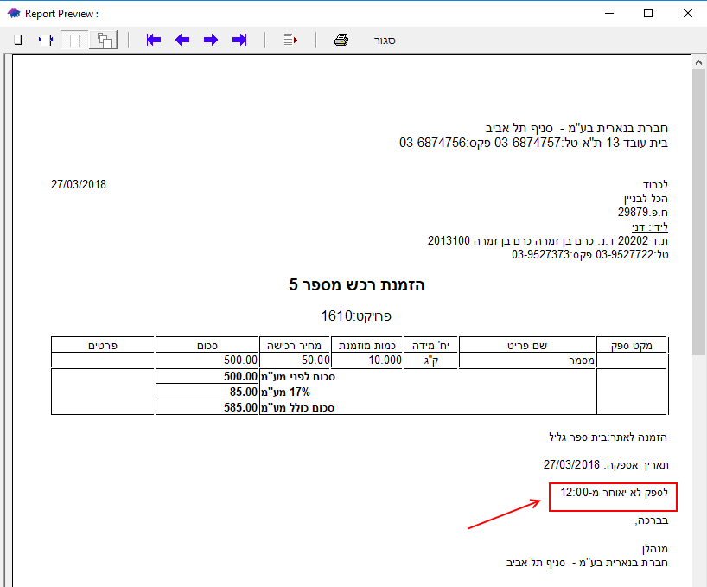Click the underlined לידי: דני line

click(x=650, y=227)
